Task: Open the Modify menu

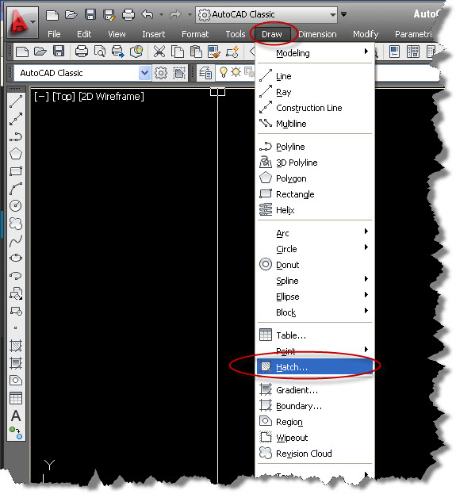Action: click(366, 34)
